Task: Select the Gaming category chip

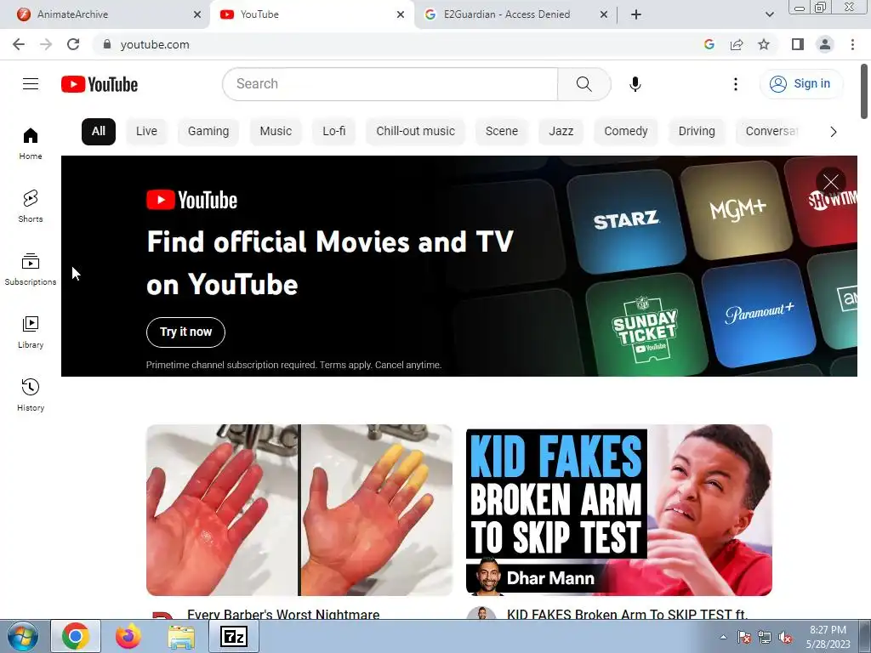Action: [208, 132]
